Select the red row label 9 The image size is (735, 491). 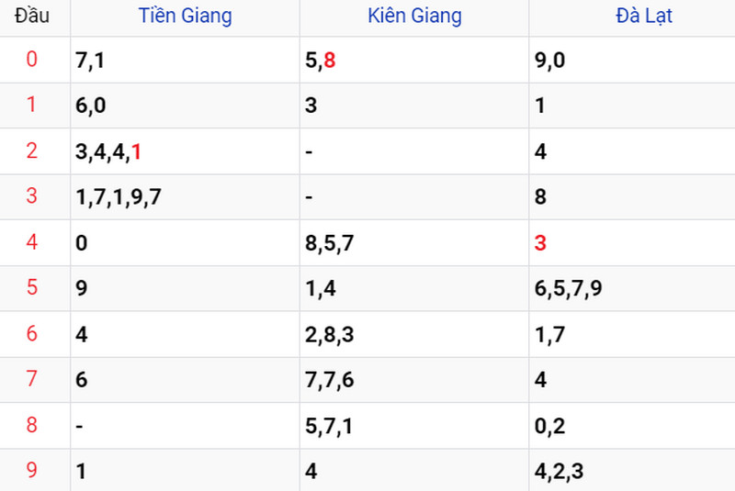(32, 470)
